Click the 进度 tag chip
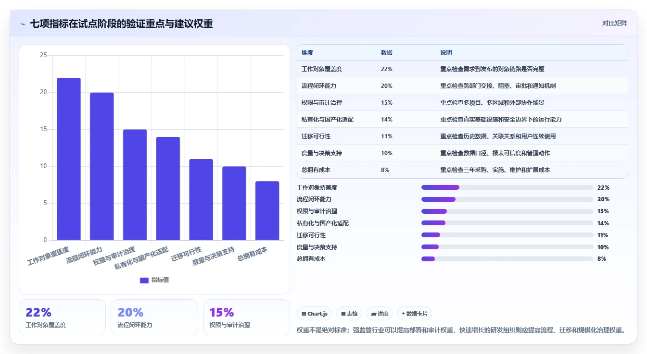This screenshot has height=354, width=647. (x=380, y=314)
